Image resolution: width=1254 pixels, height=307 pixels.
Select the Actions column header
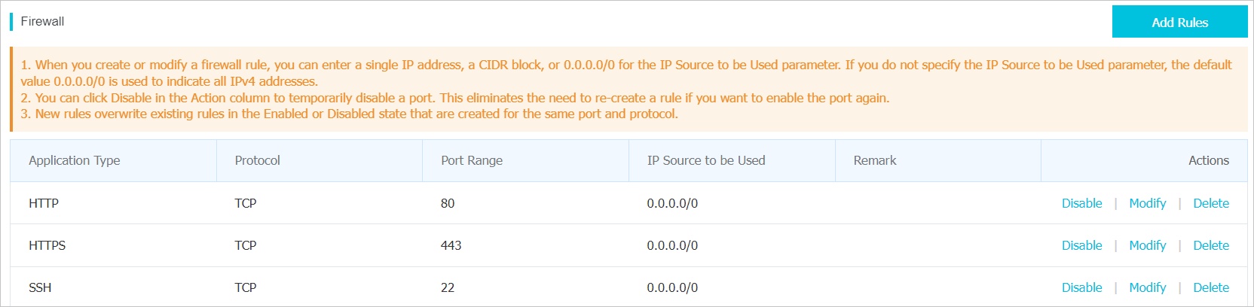tap(1208, 160)
